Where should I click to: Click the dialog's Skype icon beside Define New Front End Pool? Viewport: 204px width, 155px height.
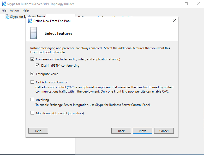(x=30, y=21)
